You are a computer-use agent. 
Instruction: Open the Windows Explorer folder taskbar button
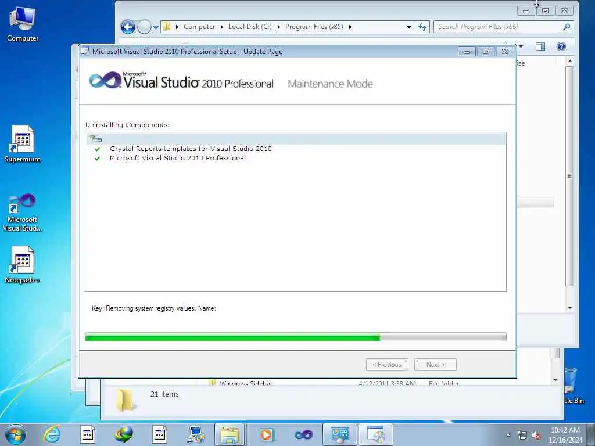pos(230,434)
